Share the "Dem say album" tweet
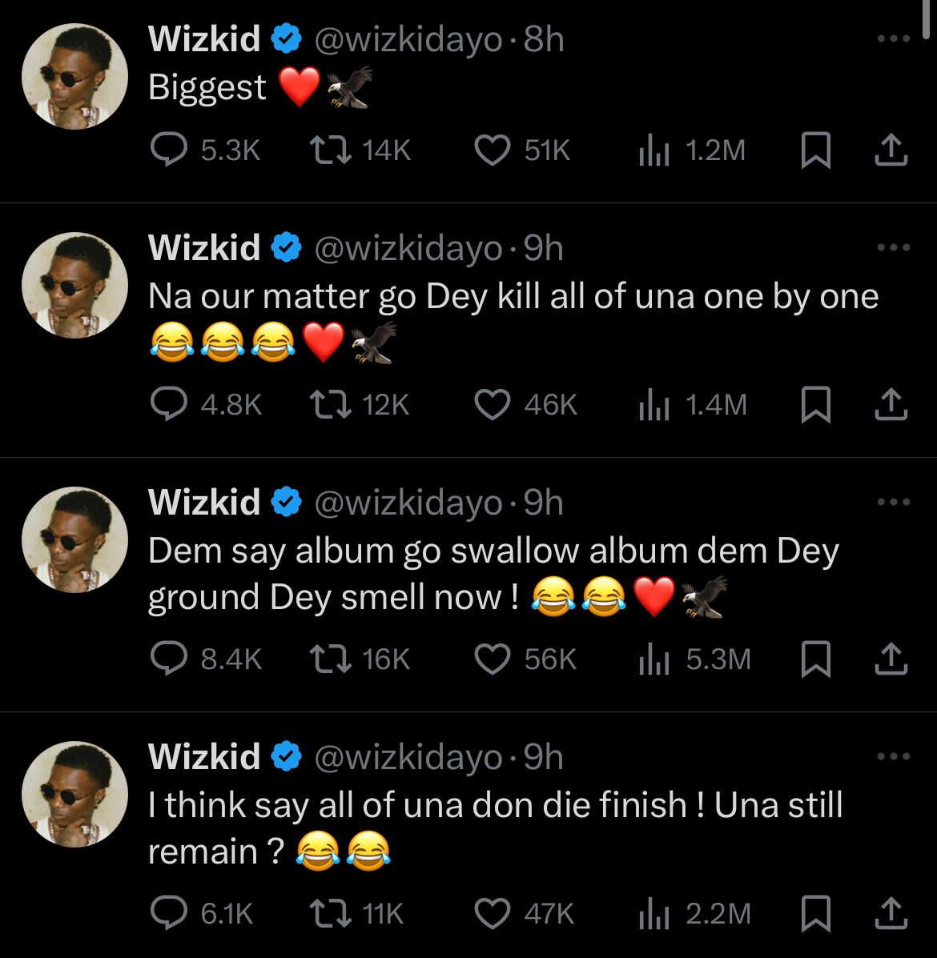The height and width of the screenshot is (958, 937). coord(891,659)
